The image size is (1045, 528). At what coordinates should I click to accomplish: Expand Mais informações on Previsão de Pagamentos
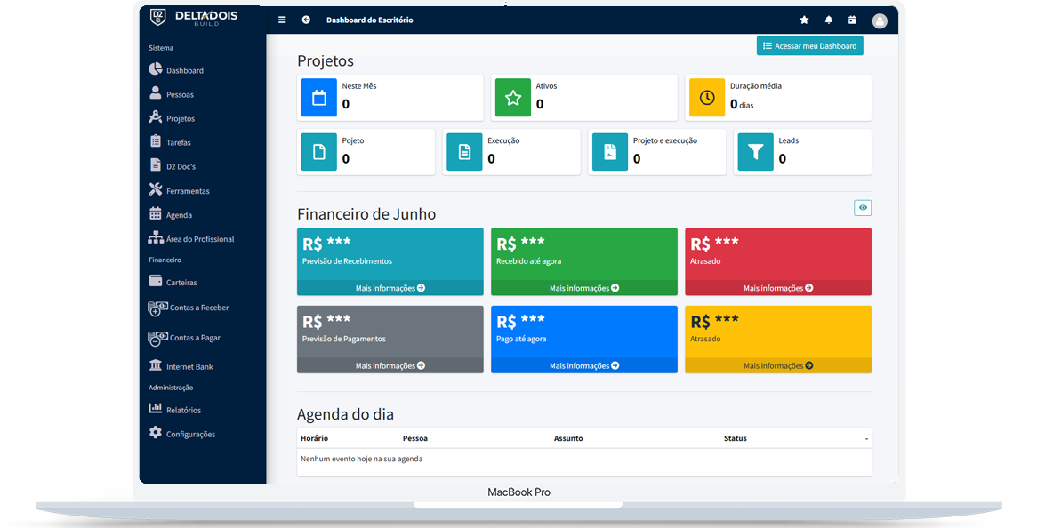(x=390, y=365)
